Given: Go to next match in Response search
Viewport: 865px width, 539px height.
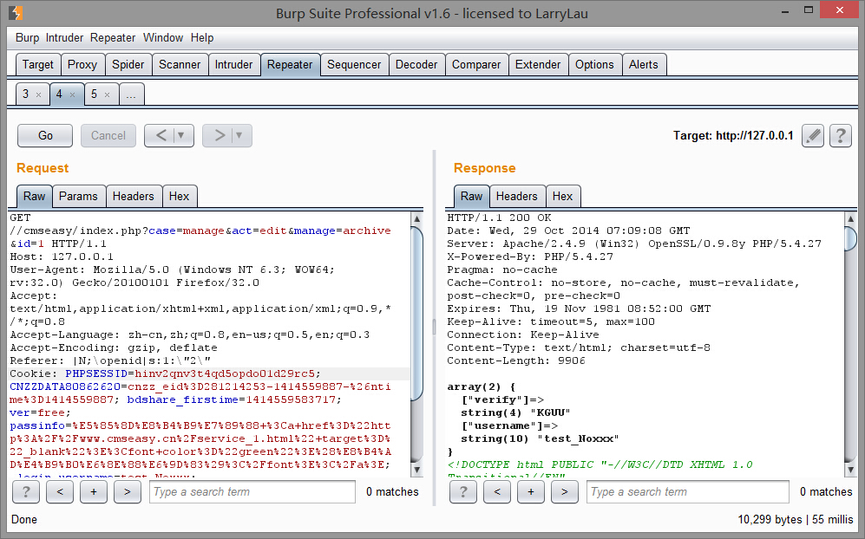Looking at the screenshot, I should (564, 491).
